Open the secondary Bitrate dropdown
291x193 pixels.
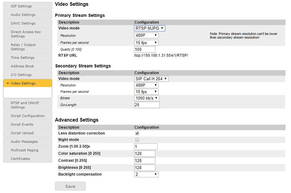click(x=147, y=98)
